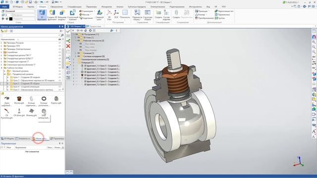Click the Параметры panel tab at bottom
This screenshot has width=317, height=178.
(57, 138)
